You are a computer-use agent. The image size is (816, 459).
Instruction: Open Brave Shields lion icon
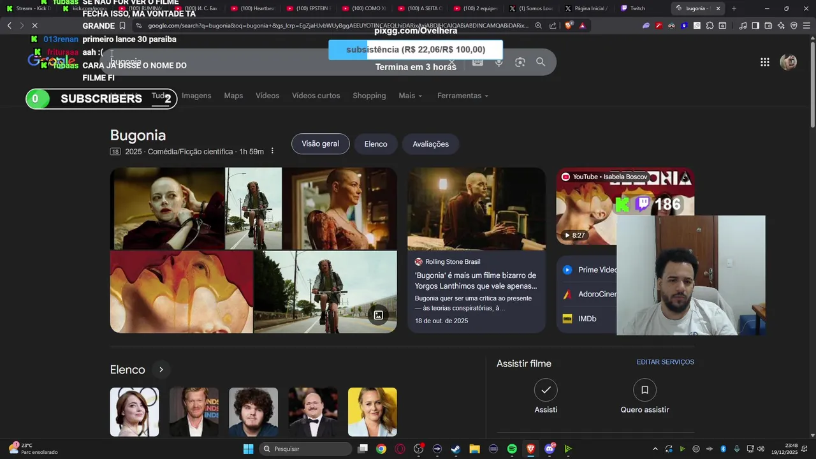coord(567,25)
